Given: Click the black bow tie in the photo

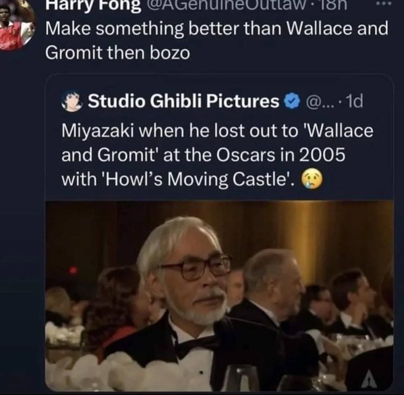Looking at the screenshot, I should click(x=193, y=346).
